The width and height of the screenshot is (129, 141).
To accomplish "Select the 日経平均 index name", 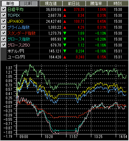I will point(16,10).
